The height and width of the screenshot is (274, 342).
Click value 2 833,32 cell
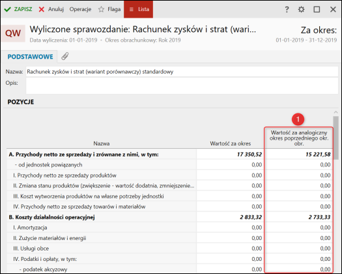tap(231, 217)
